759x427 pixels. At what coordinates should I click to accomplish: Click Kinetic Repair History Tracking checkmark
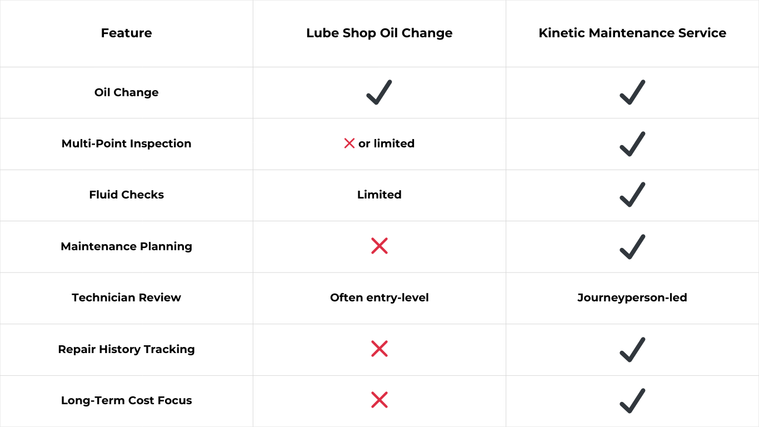coord(632,349)
